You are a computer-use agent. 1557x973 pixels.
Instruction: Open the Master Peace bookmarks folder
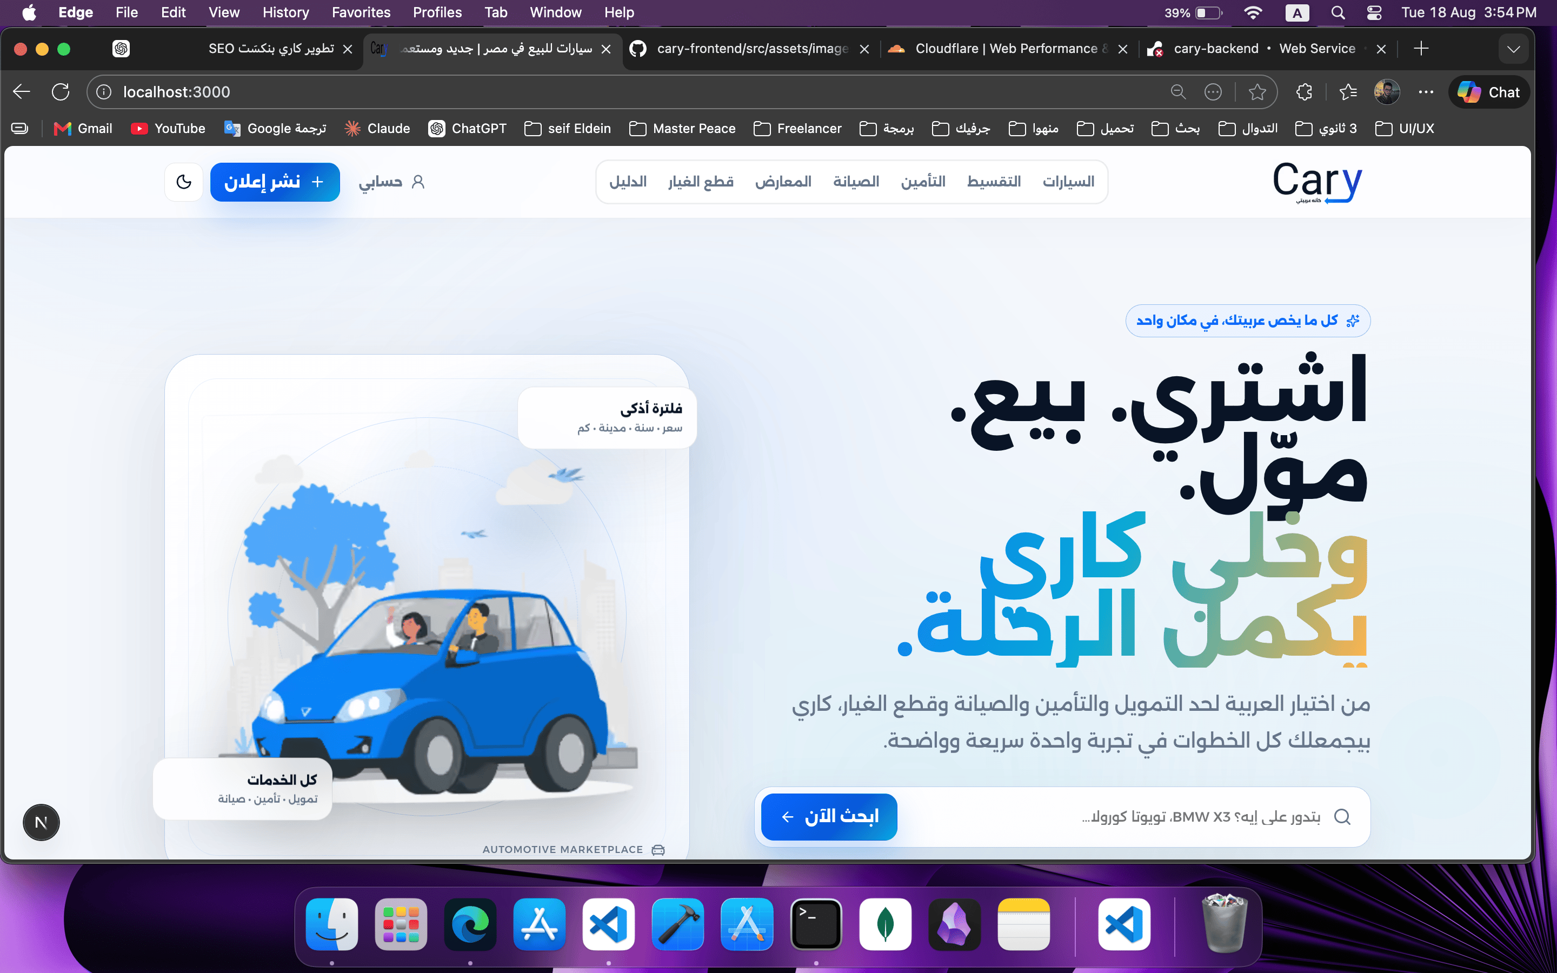[682, 129]
